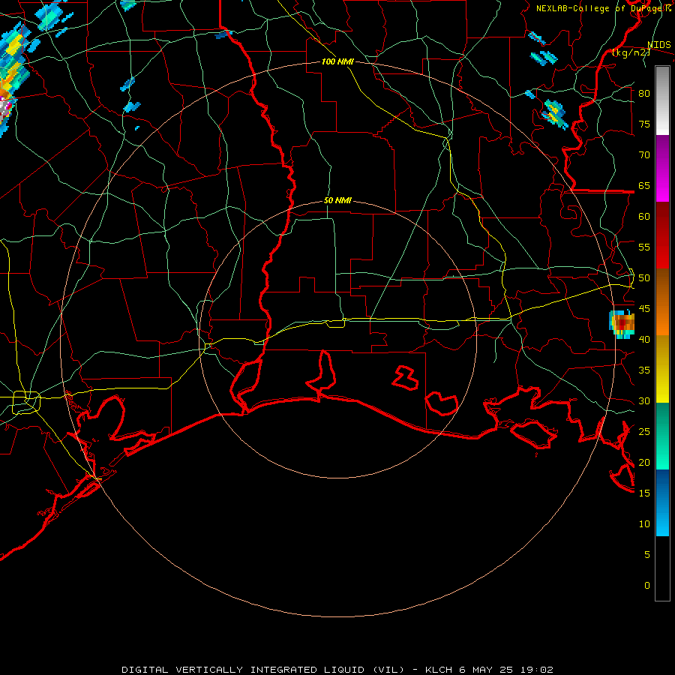Viewport: 675px width, 675px height.
Task: Click the scale value '5'
Action: tap(647, 555)
